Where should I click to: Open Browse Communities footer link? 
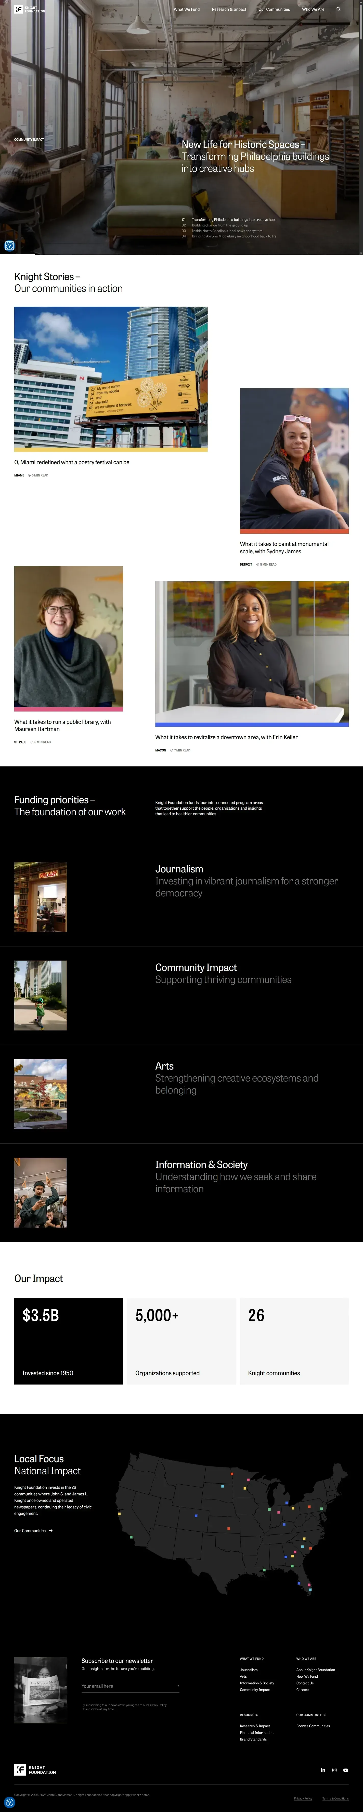(x=313, y=1726)
